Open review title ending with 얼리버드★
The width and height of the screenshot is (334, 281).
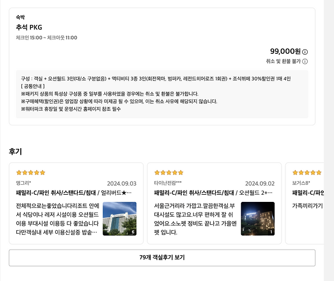click(x=74, y=193)
